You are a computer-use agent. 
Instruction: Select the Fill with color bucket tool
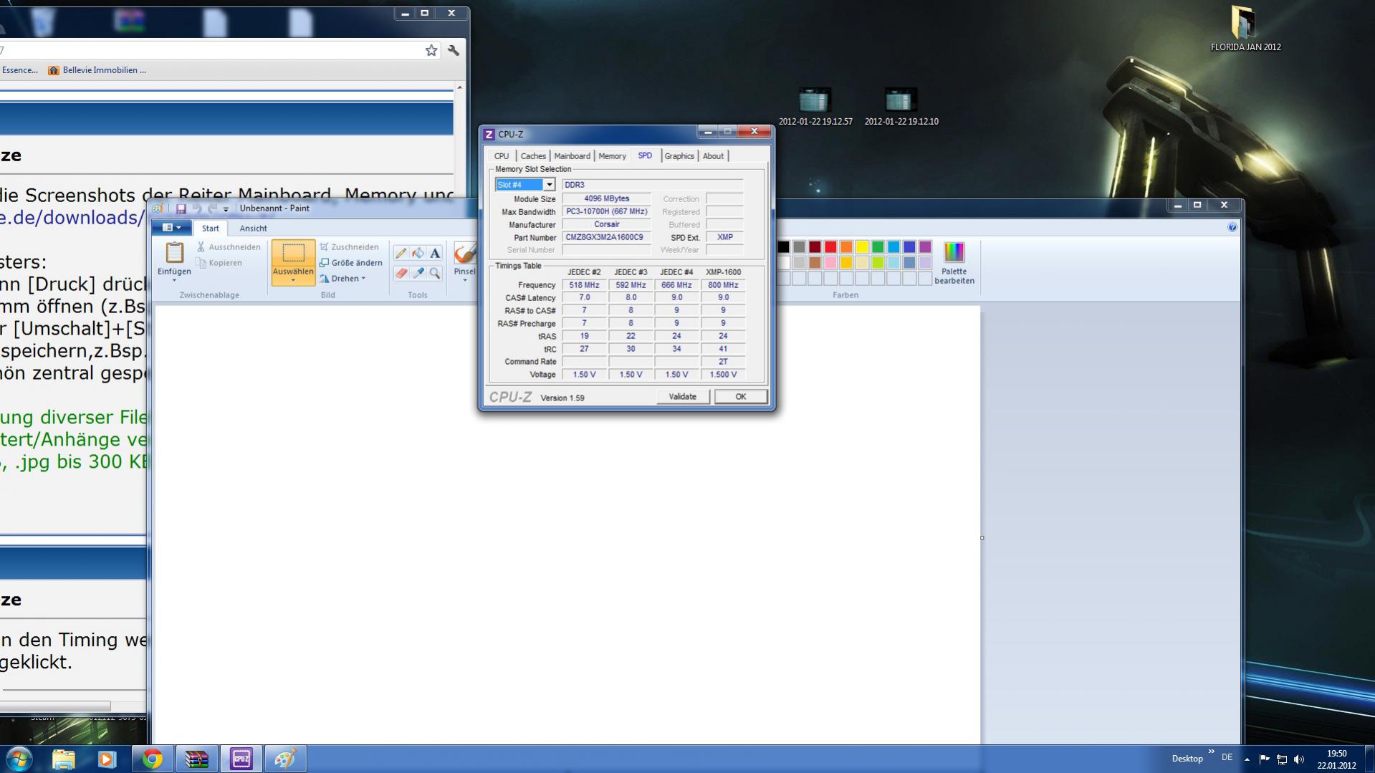(x=418, y=253)
